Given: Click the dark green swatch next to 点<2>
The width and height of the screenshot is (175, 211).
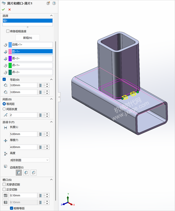Looking at the screenshot, I should (10, 72).
